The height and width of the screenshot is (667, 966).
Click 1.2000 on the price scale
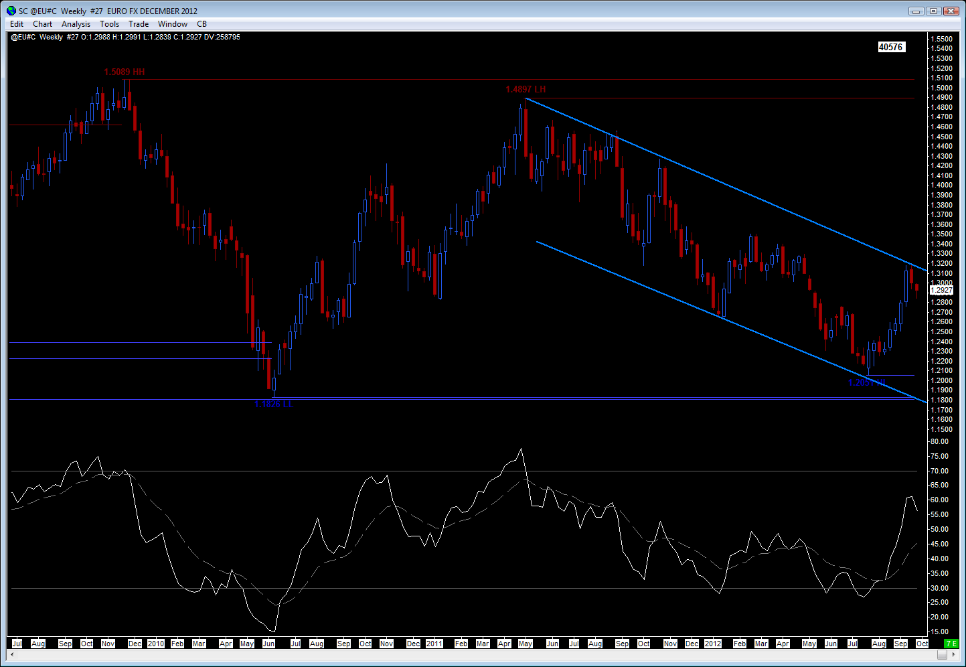[941, 380]
